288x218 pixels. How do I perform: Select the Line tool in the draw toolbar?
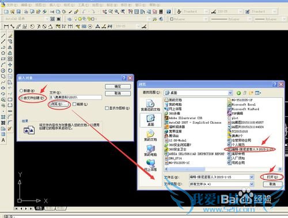[3, 36]
